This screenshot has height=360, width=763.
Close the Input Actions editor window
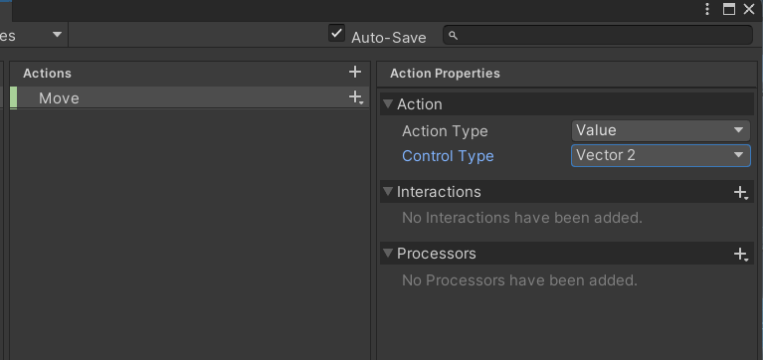pos(749,9)
